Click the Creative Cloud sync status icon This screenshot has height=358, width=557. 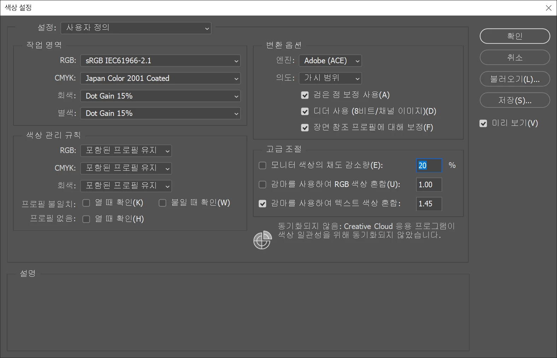262,240
